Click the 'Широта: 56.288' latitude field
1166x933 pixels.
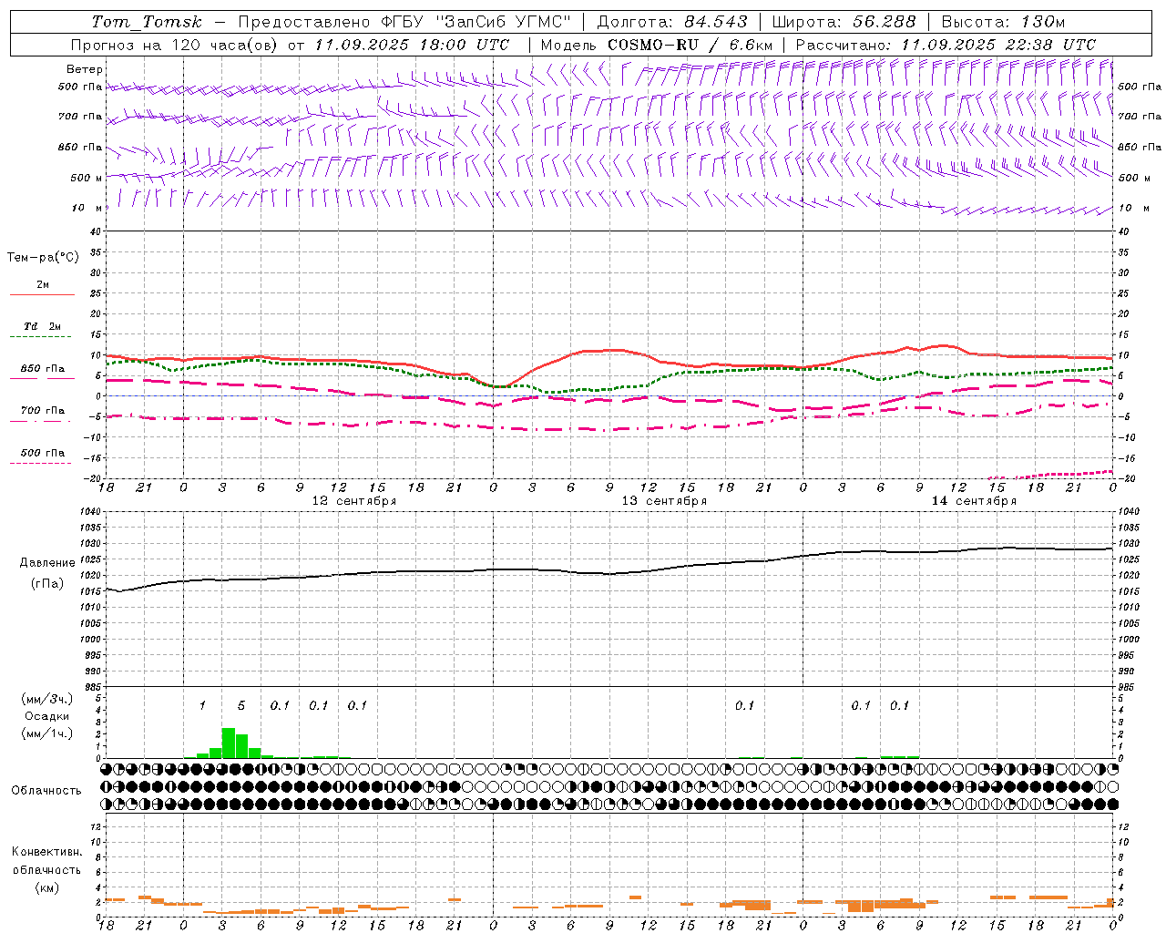844,22
